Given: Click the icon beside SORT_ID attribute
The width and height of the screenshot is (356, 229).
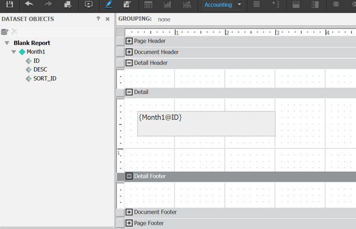Looking at the screenshot, I should click(x=28, y=79).
